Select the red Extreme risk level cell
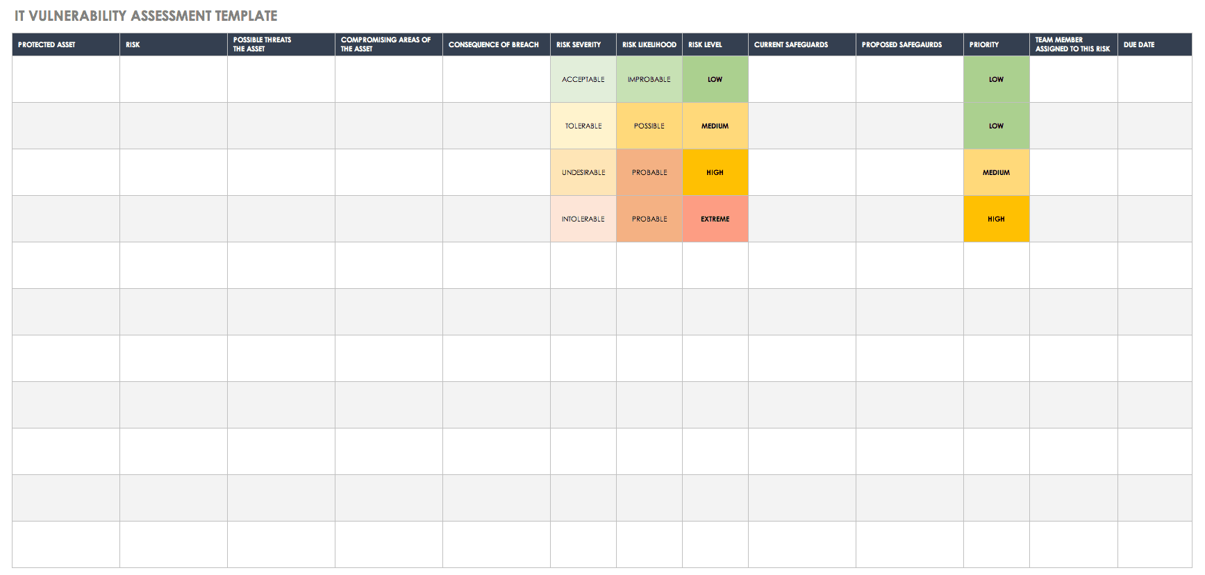 [x=715, y=219]
